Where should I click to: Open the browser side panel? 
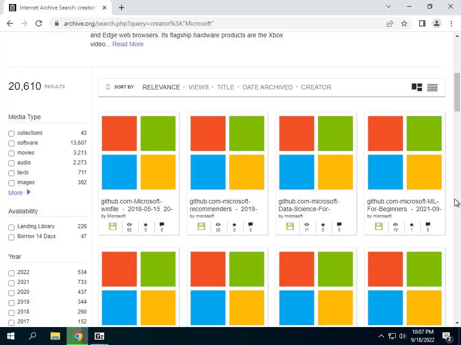pos(422,23)
